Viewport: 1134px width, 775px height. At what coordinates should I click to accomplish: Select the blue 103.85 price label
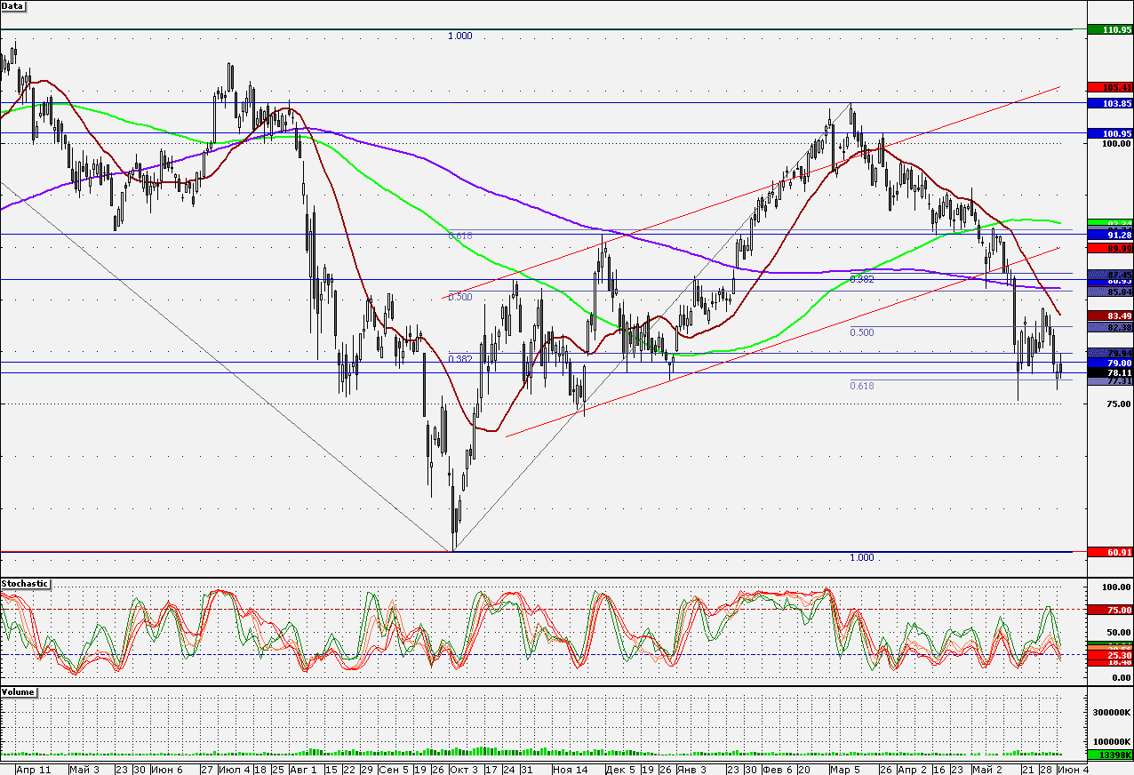1110,103
